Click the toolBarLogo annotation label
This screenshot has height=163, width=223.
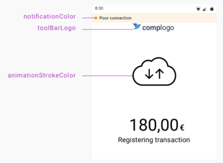57,28
